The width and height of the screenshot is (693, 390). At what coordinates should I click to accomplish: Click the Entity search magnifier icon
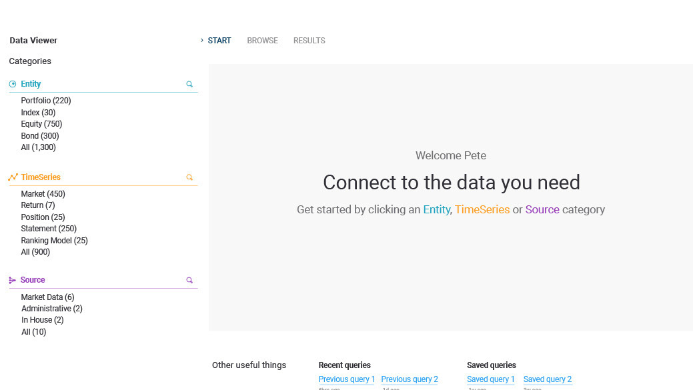coord(189,85)
